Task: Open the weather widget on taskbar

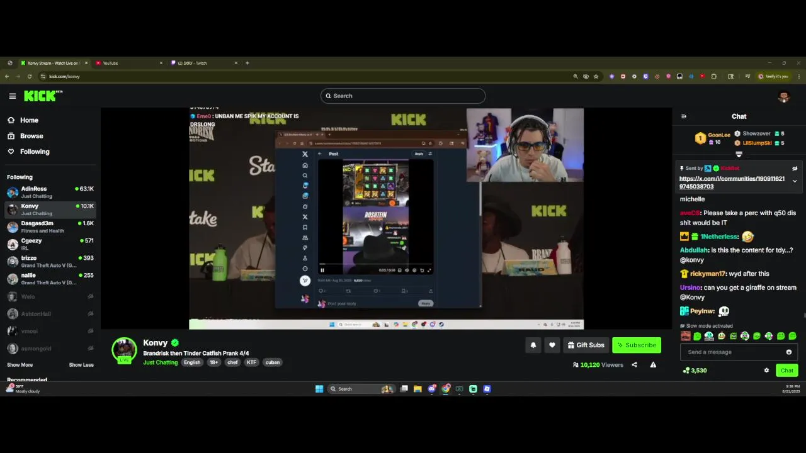Action: pyautogui.click(x=23, y=389)
